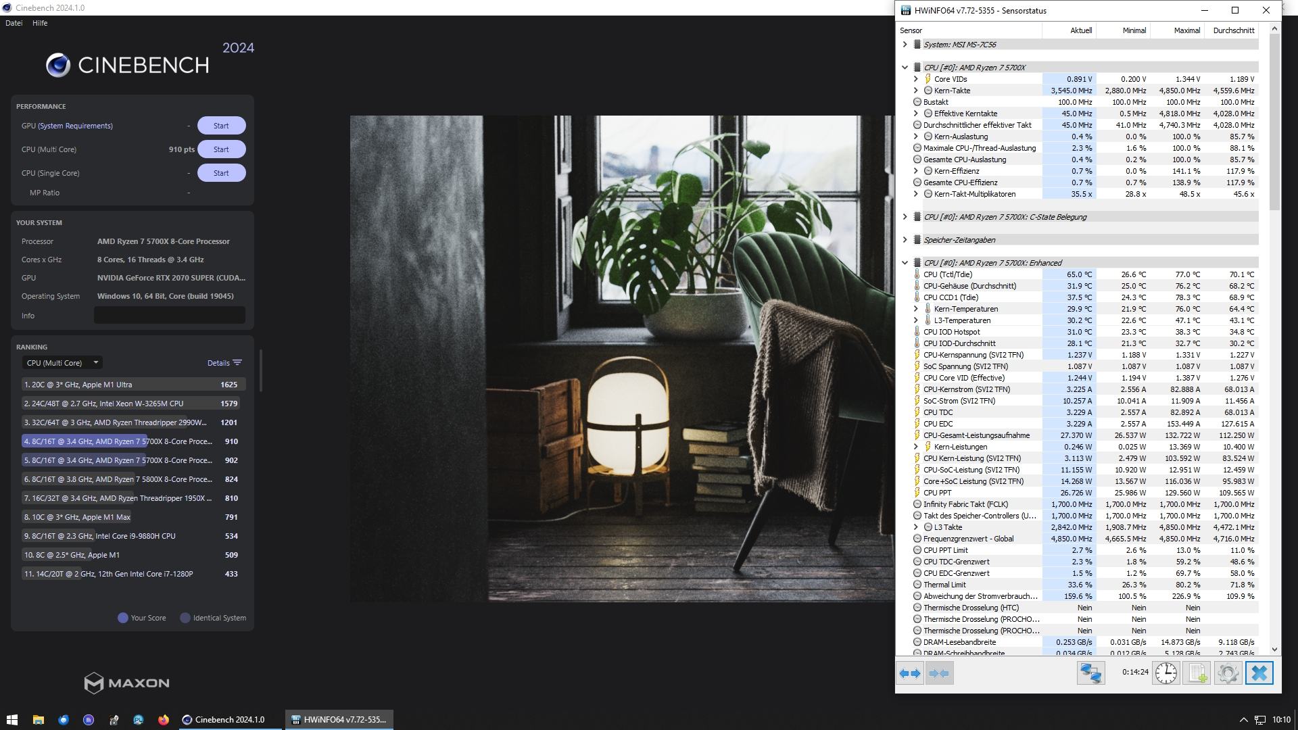This screenshot has width=1298, height=730.
Task: Click the Cinebench logo sphere icon
Action: (58, 65)
